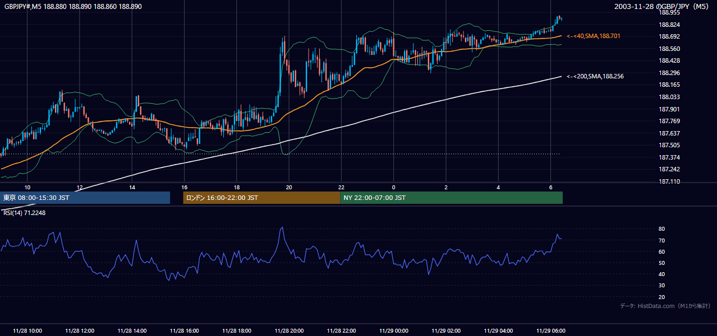Click the NY 22:00-07:00 JST session bar
Image resolution: width=717 pixels, height=336 pixels.
point(451,198)
